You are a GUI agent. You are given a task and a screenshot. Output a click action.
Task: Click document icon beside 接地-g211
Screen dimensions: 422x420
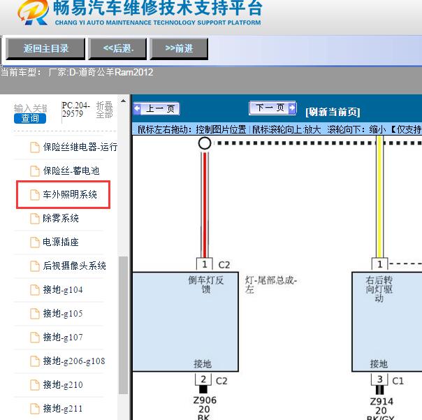click(x=35, y=409)
